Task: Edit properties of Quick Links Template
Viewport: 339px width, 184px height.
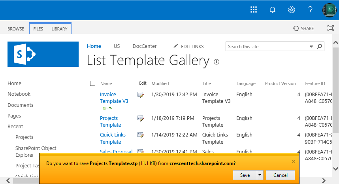Action: coord(141,135)
